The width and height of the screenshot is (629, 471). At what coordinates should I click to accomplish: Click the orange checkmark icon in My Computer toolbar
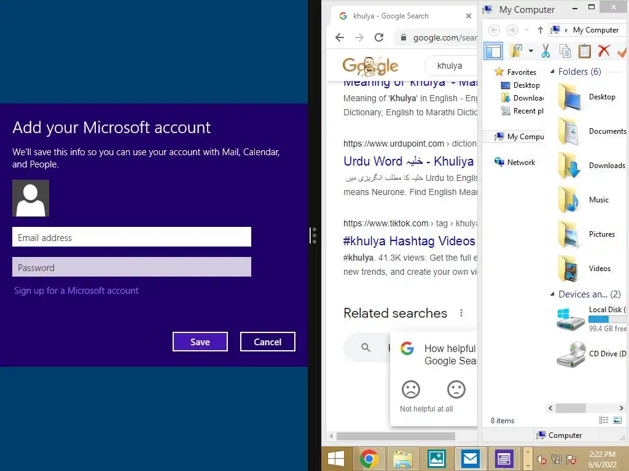tap(622, 52)
